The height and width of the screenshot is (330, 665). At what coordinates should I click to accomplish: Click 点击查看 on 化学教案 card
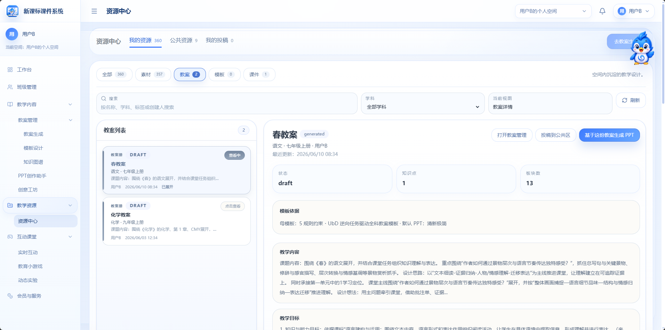[233, 206]
